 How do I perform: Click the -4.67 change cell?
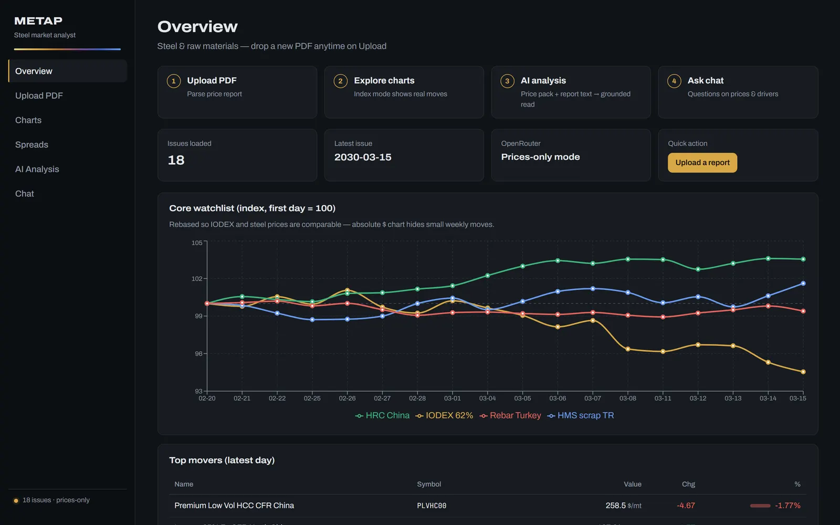pos(686,506)
